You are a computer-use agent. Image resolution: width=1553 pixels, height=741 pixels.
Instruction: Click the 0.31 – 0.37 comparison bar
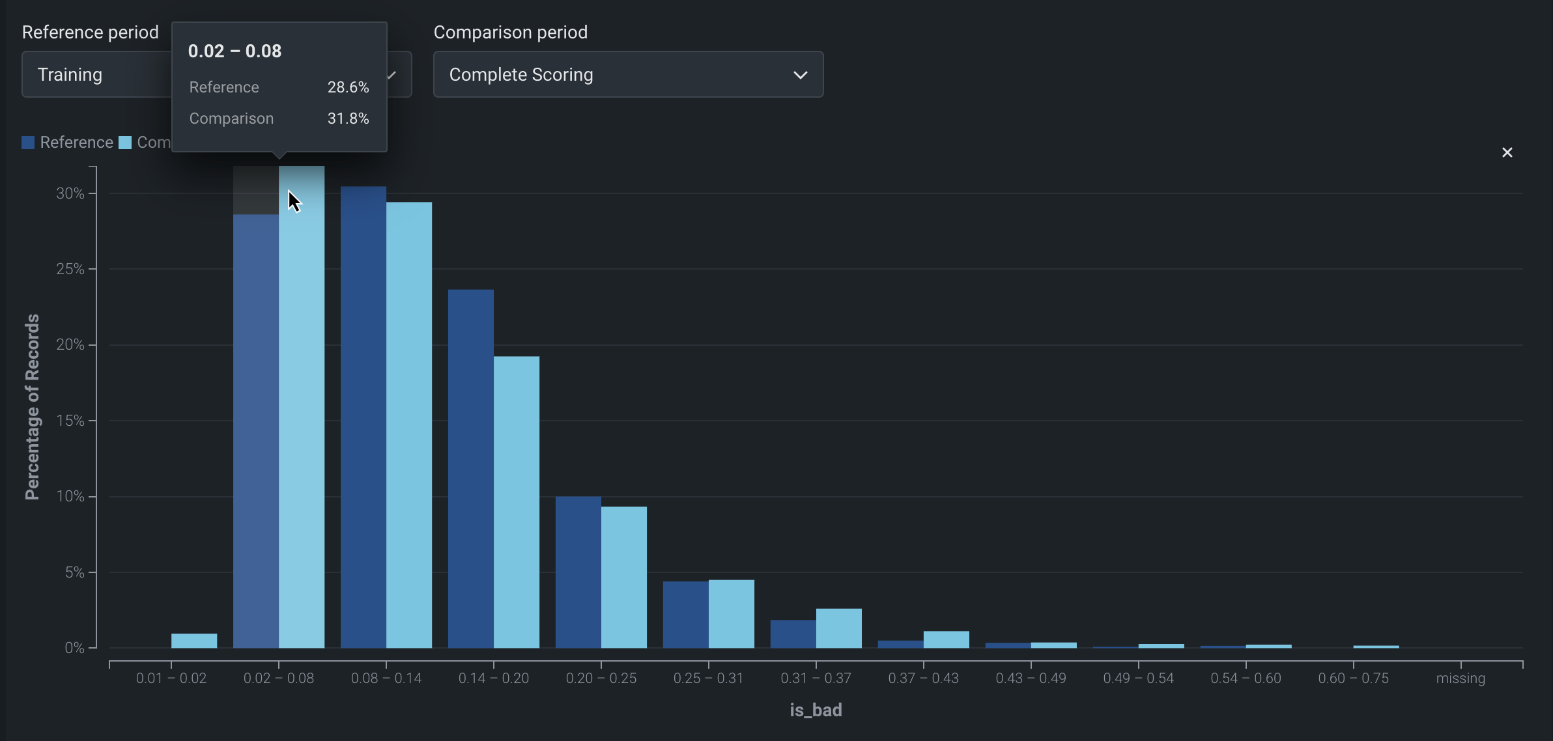838,628
